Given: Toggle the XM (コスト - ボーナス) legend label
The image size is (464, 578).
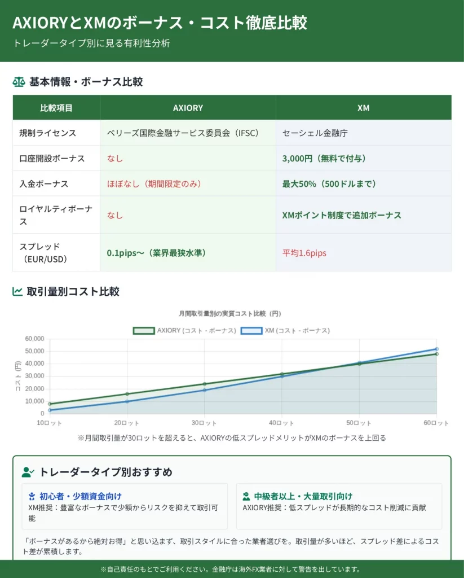Looking at the screenshot, I should point(297,331).
